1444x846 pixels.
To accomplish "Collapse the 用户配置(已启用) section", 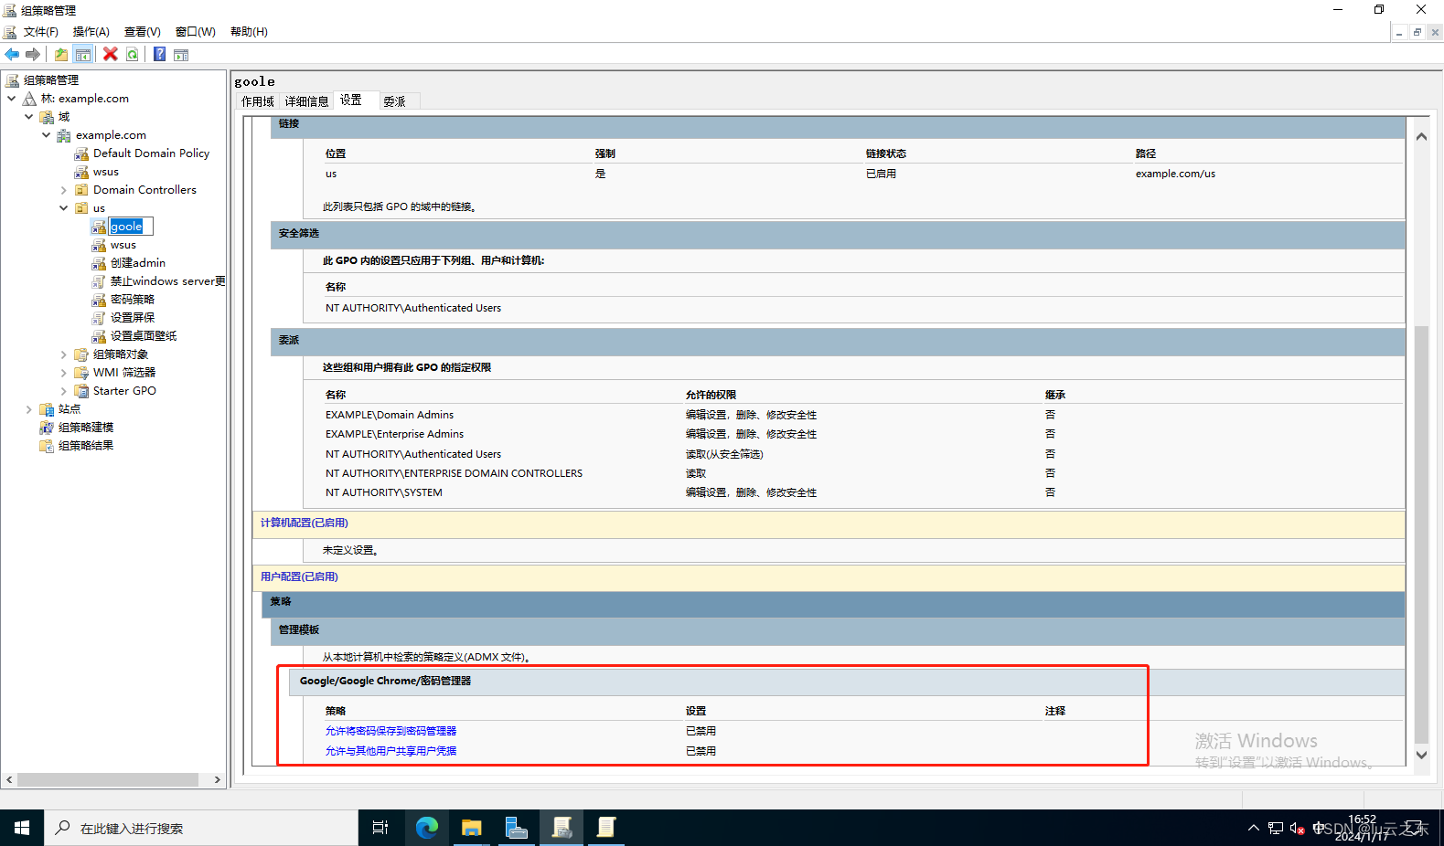I will tap(829, 577).
